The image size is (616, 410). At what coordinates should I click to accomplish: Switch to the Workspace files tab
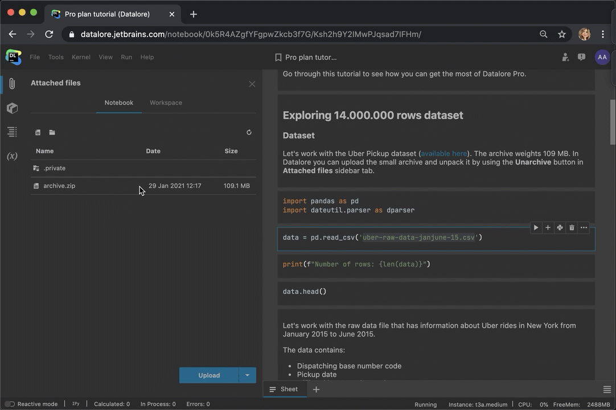166,102
